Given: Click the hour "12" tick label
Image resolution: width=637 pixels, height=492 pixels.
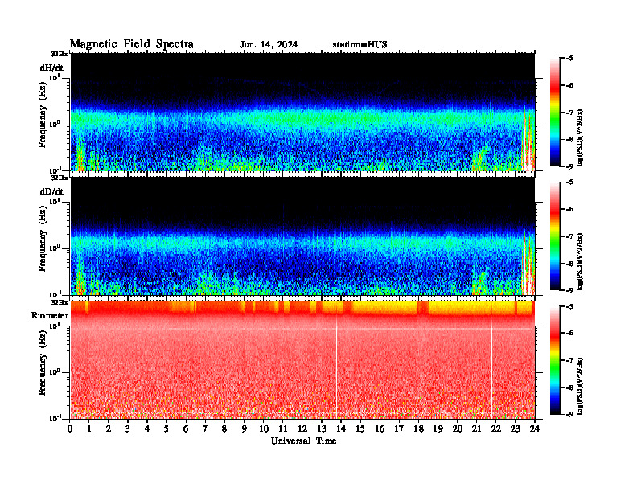Looking at the screenshot, I should tap(302, 429).
